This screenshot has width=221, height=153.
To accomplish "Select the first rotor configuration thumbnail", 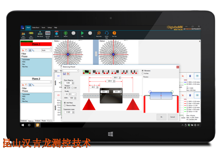I will 87,71.
